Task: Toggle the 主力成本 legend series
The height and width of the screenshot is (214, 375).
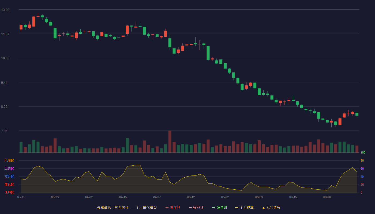Action: [x=244, y=208]
